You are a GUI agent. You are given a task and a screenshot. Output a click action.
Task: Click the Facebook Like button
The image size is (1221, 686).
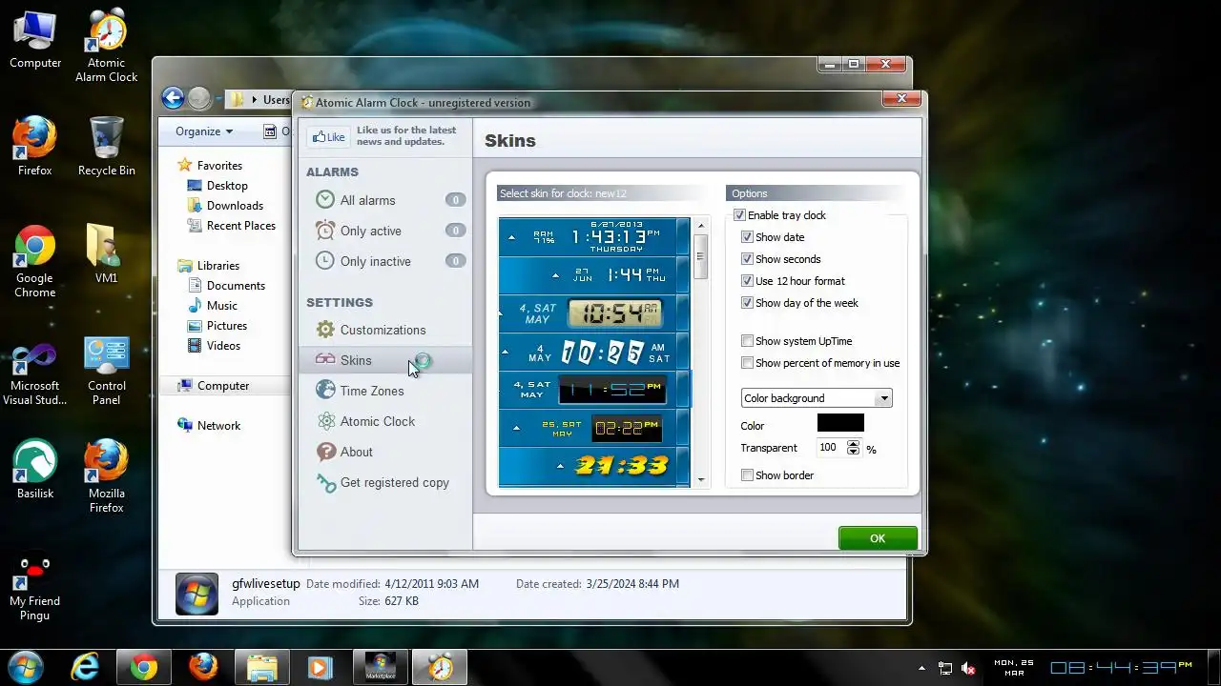pos(328,137)
